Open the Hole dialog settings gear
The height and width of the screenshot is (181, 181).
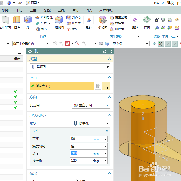(30, 51)
